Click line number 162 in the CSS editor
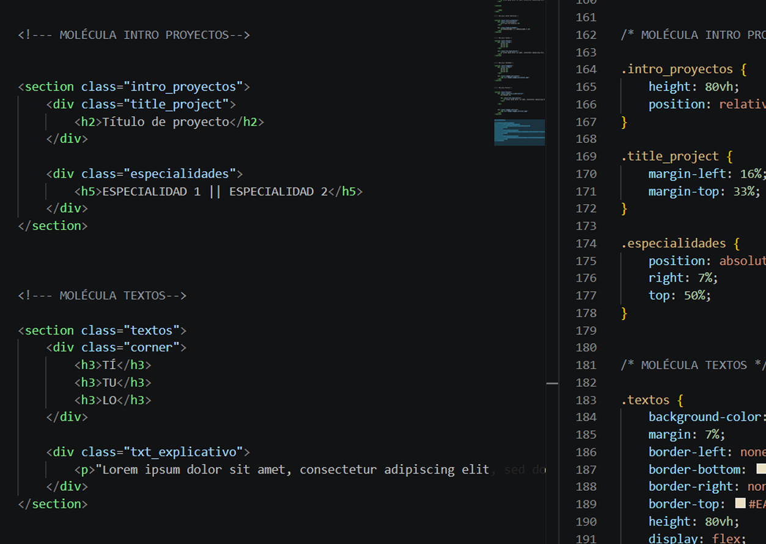Viewport: 766px width, 544px height. [x=586, y=35]
